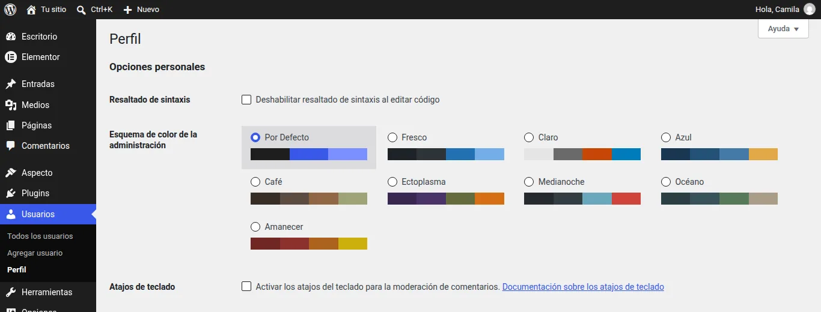The image size is (821, 312).
Task: Click the Ctrl+K search label
Action: 102,10
